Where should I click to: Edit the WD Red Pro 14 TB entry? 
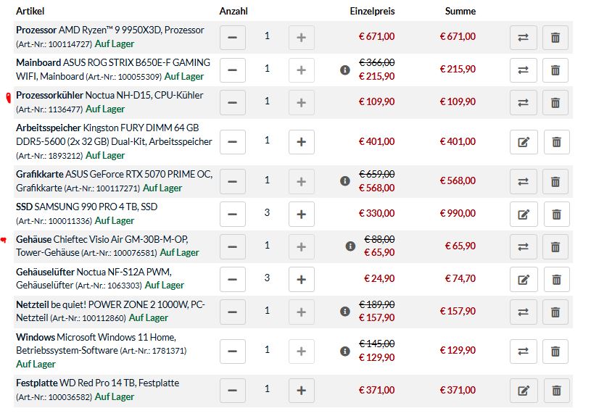click(x=524, y=391)
